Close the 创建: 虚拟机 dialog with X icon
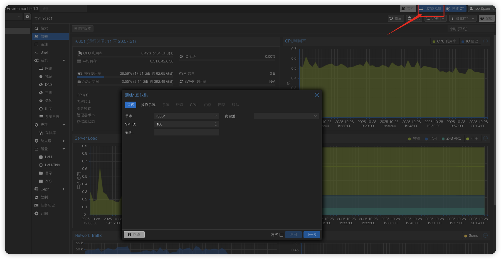Image resolution: width=501 pixels, height=259 pixels. [317, 95]
